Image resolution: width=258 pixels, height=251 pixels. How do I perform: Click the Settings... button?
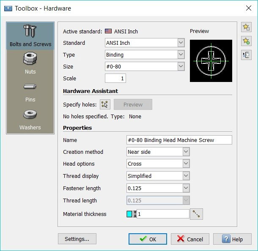tap(77, 239)
